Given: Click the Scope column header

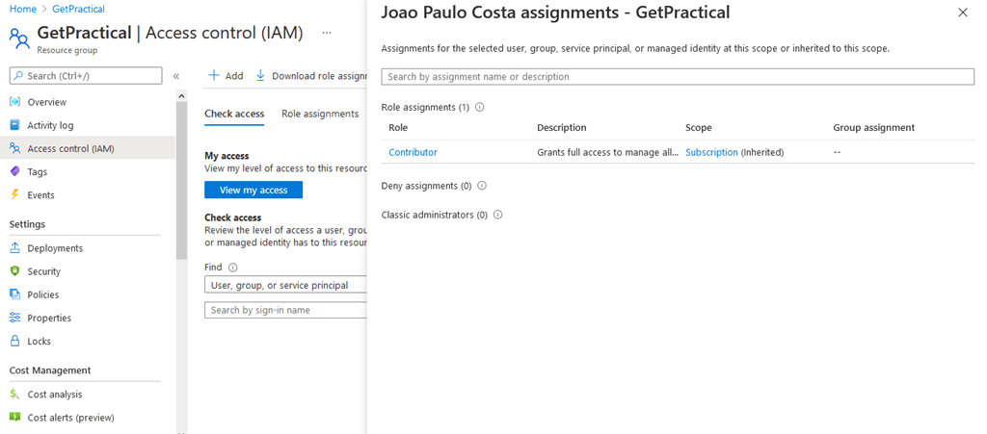Looking at the screenshot, I should click(699, 127).
